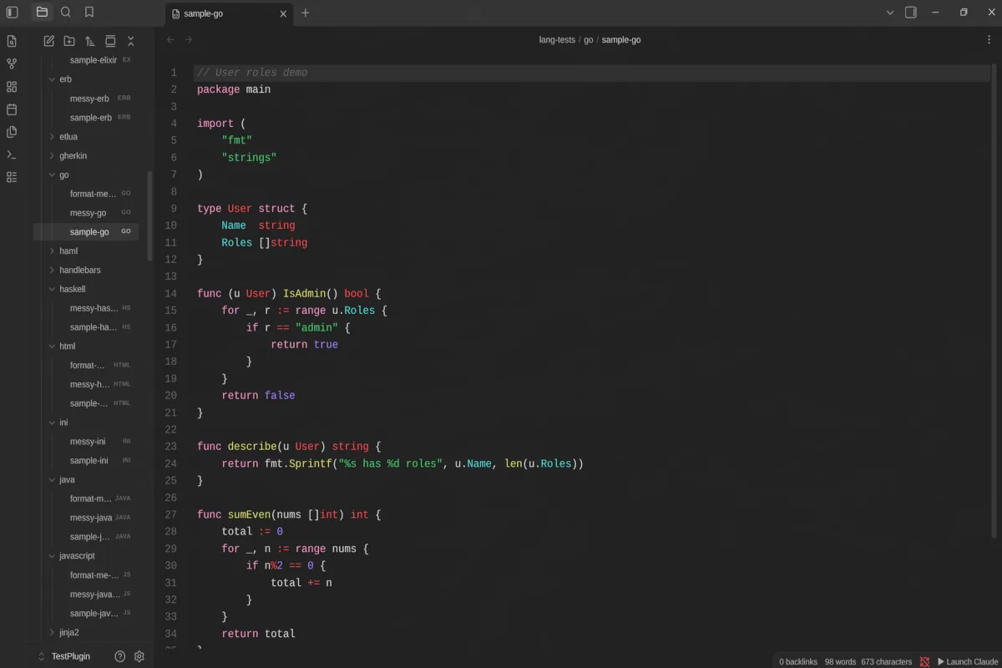Open help via the question mark icon
The image size is (1002, 668).
pyautogui.click(x=119, y=656)
